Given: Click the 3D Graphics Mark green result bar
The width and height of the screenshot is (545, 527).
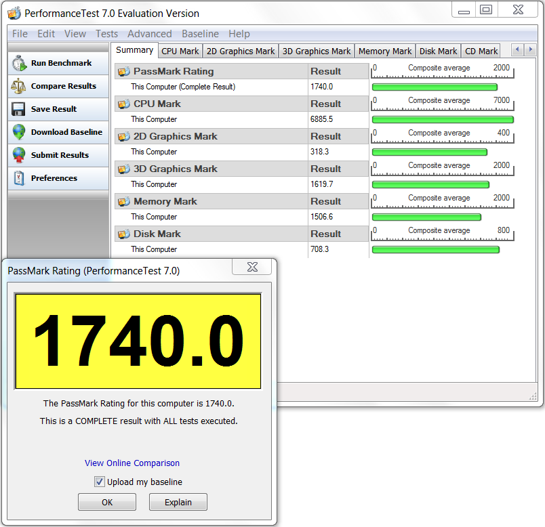Looking at the screenshot, I should click(x=430, y=184).
